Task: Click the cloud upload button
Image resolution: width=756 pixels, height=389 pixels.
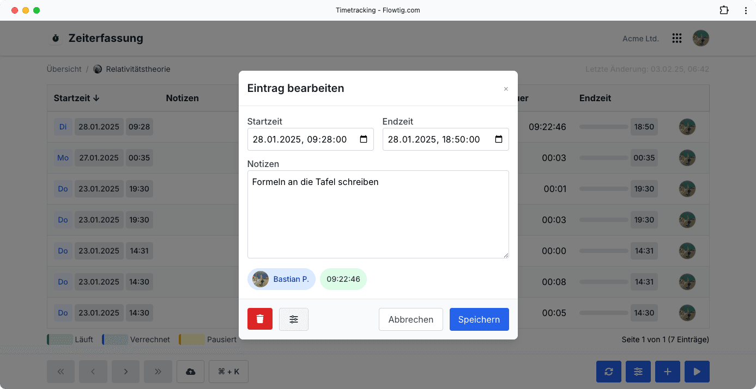Action: coord(191,372)
